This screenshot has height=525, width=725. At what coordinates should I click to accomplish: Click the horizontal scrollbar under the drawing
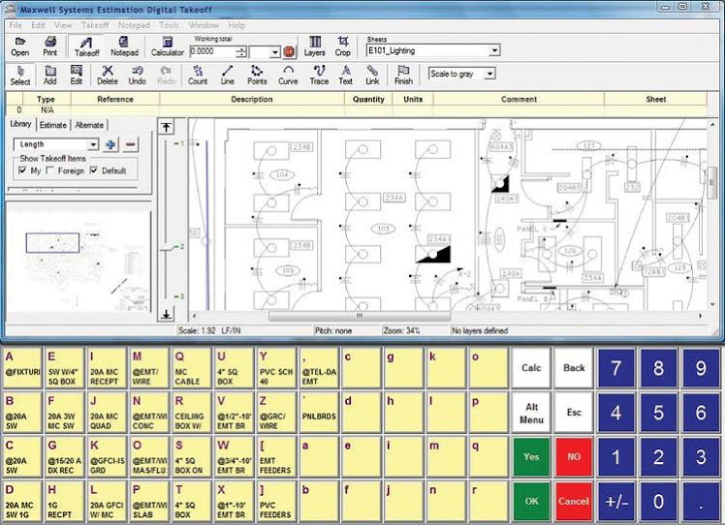[360, 316]
